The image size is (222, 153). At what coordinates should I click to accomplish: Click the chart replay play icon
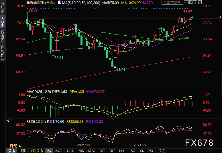[195, 2]
